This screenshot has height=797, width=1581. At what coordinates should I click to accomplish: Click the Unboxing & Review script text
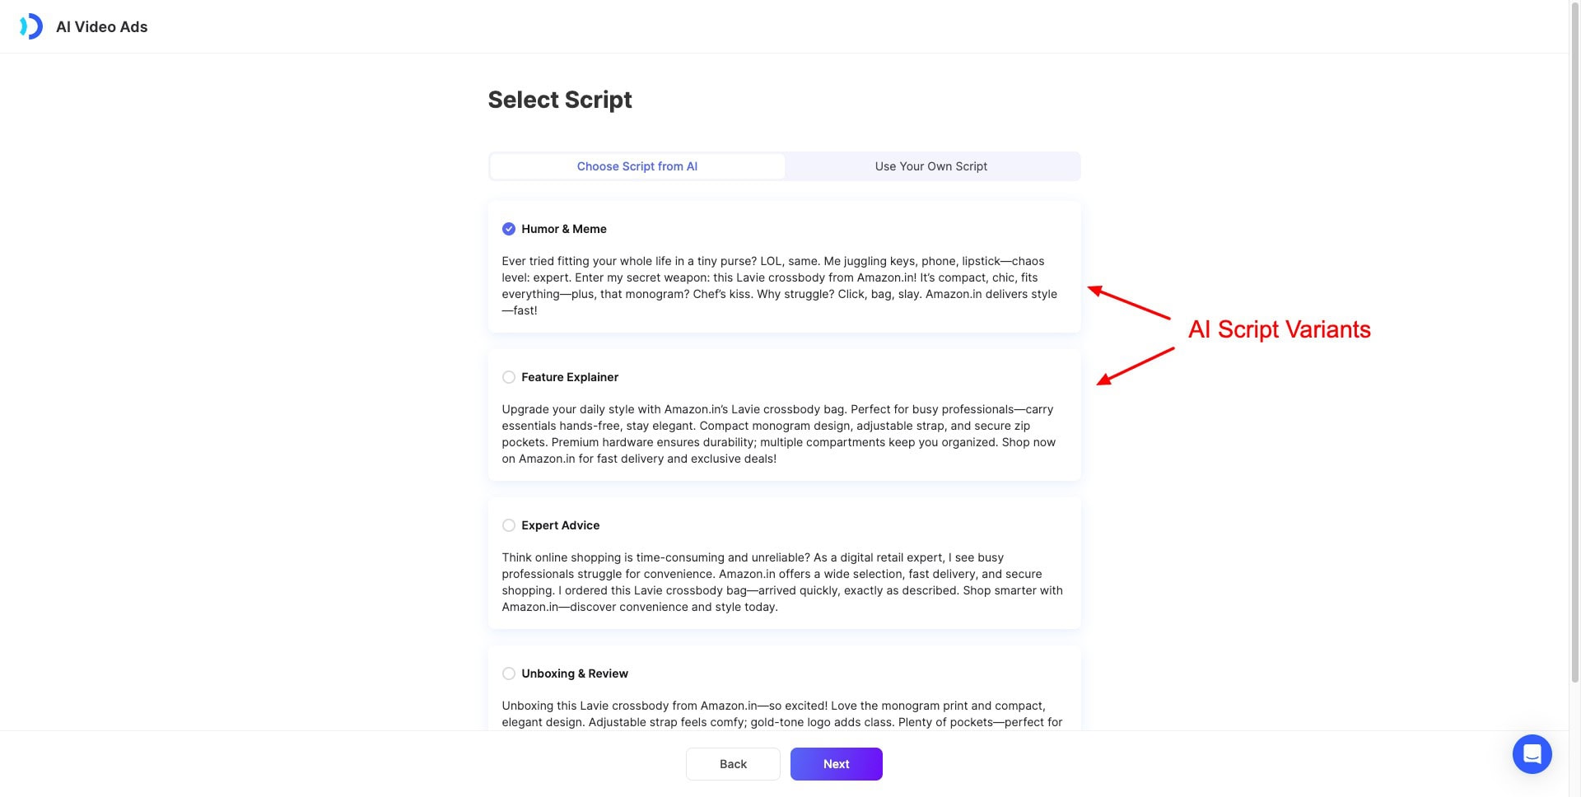tap(782, 714)
